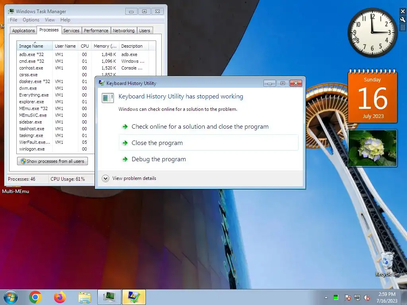Select the cmd.exe *32 process
This screenshot has height=305, width=407.
86,61
